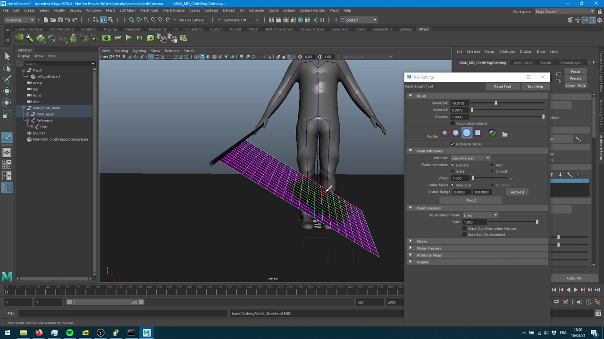Open Spotify from the Windows taskbar

[70, 333]
